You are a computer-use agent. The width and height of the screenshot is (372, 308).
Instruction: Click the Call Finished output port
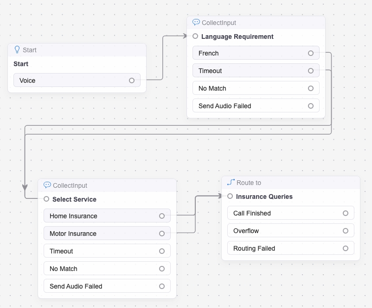[345, 213]
